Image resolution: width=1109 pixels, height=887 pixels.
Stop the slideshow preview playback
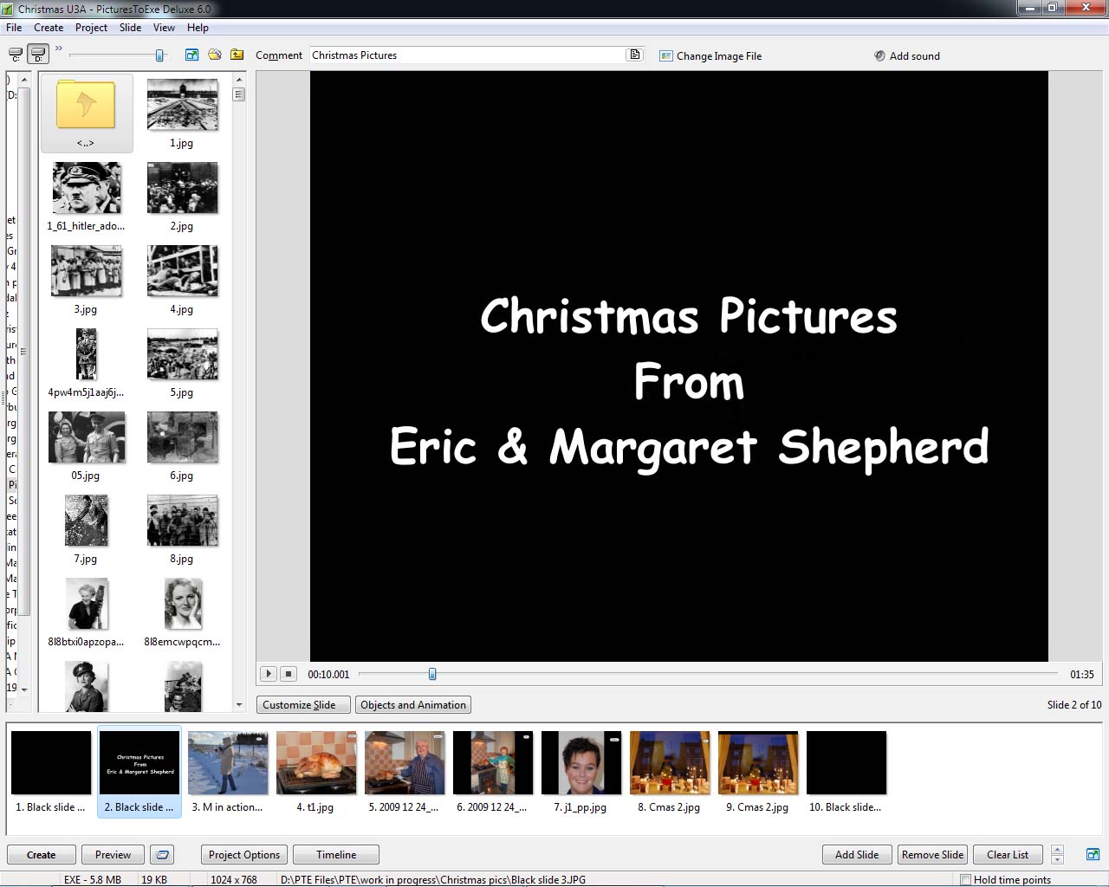(x=289, y=673)
